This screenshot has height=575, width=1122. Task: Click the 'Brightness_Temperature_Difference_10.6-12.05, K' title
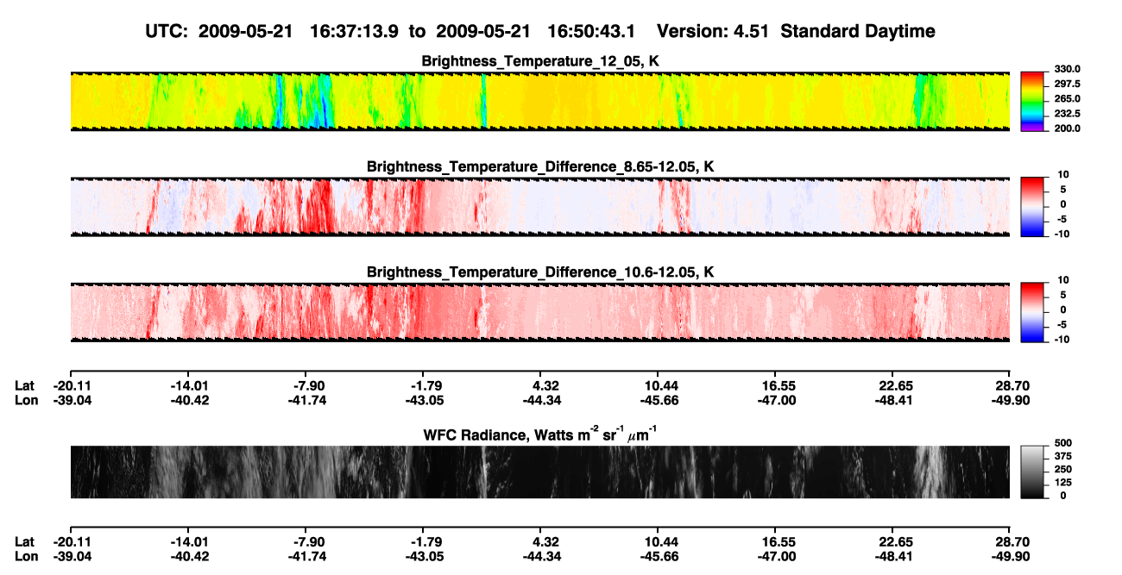(540, 272)
